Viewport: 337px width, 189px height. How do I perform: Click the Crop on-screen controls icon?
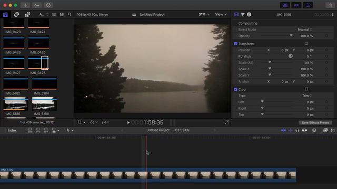306,89
